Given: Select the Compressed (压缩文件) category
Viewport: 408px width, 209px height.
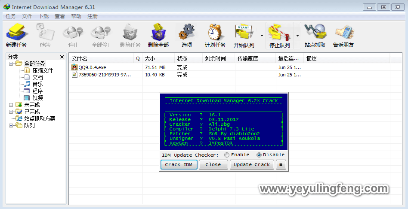Looking at the screenshot, I should coord(43,70).
